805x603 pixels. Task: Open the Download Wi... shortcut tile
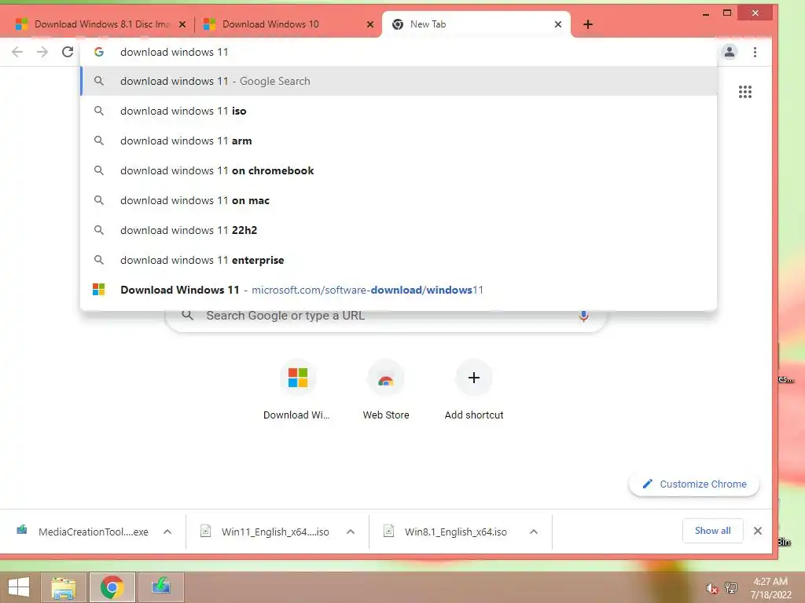click(297, 389)
